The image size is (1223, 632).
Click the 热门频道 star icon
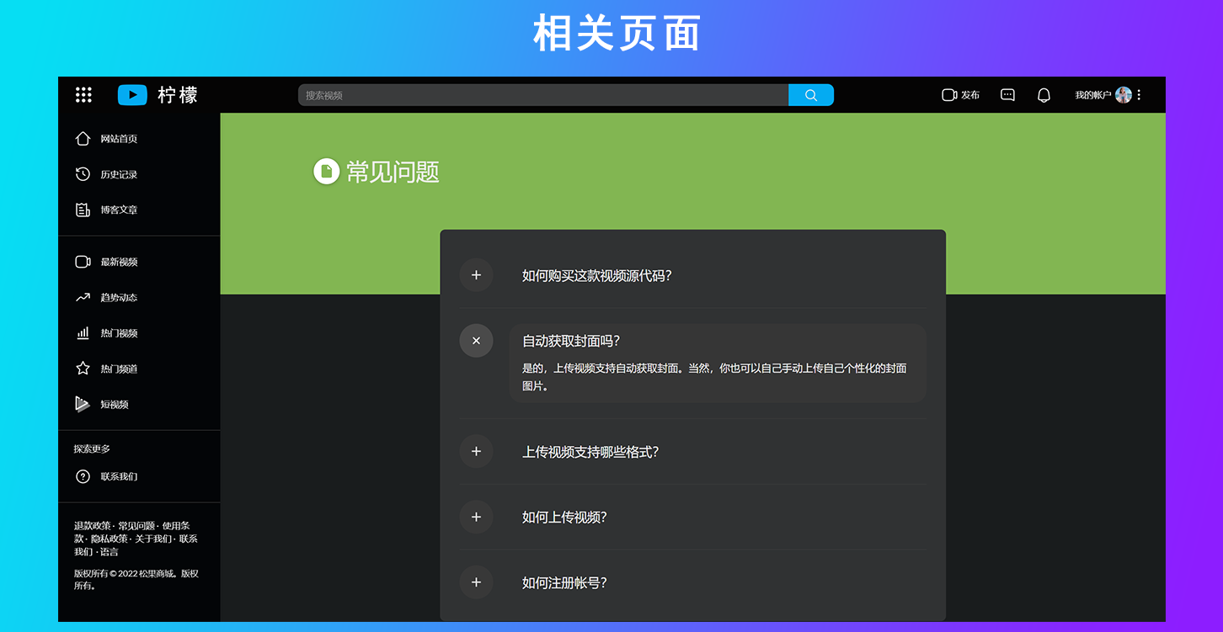[83, 369]
